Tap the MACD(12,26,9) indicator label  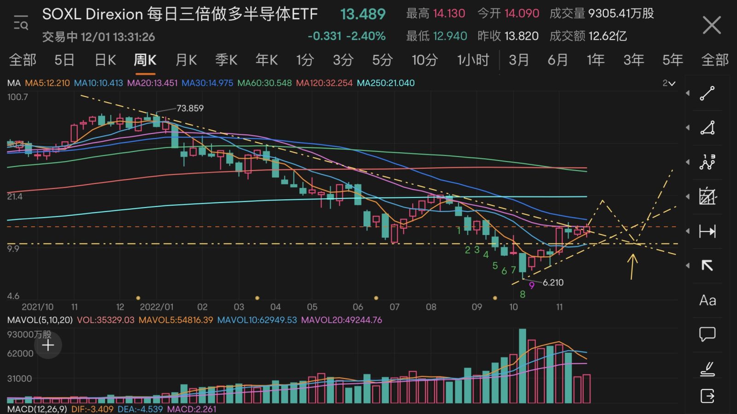(37, 409)
